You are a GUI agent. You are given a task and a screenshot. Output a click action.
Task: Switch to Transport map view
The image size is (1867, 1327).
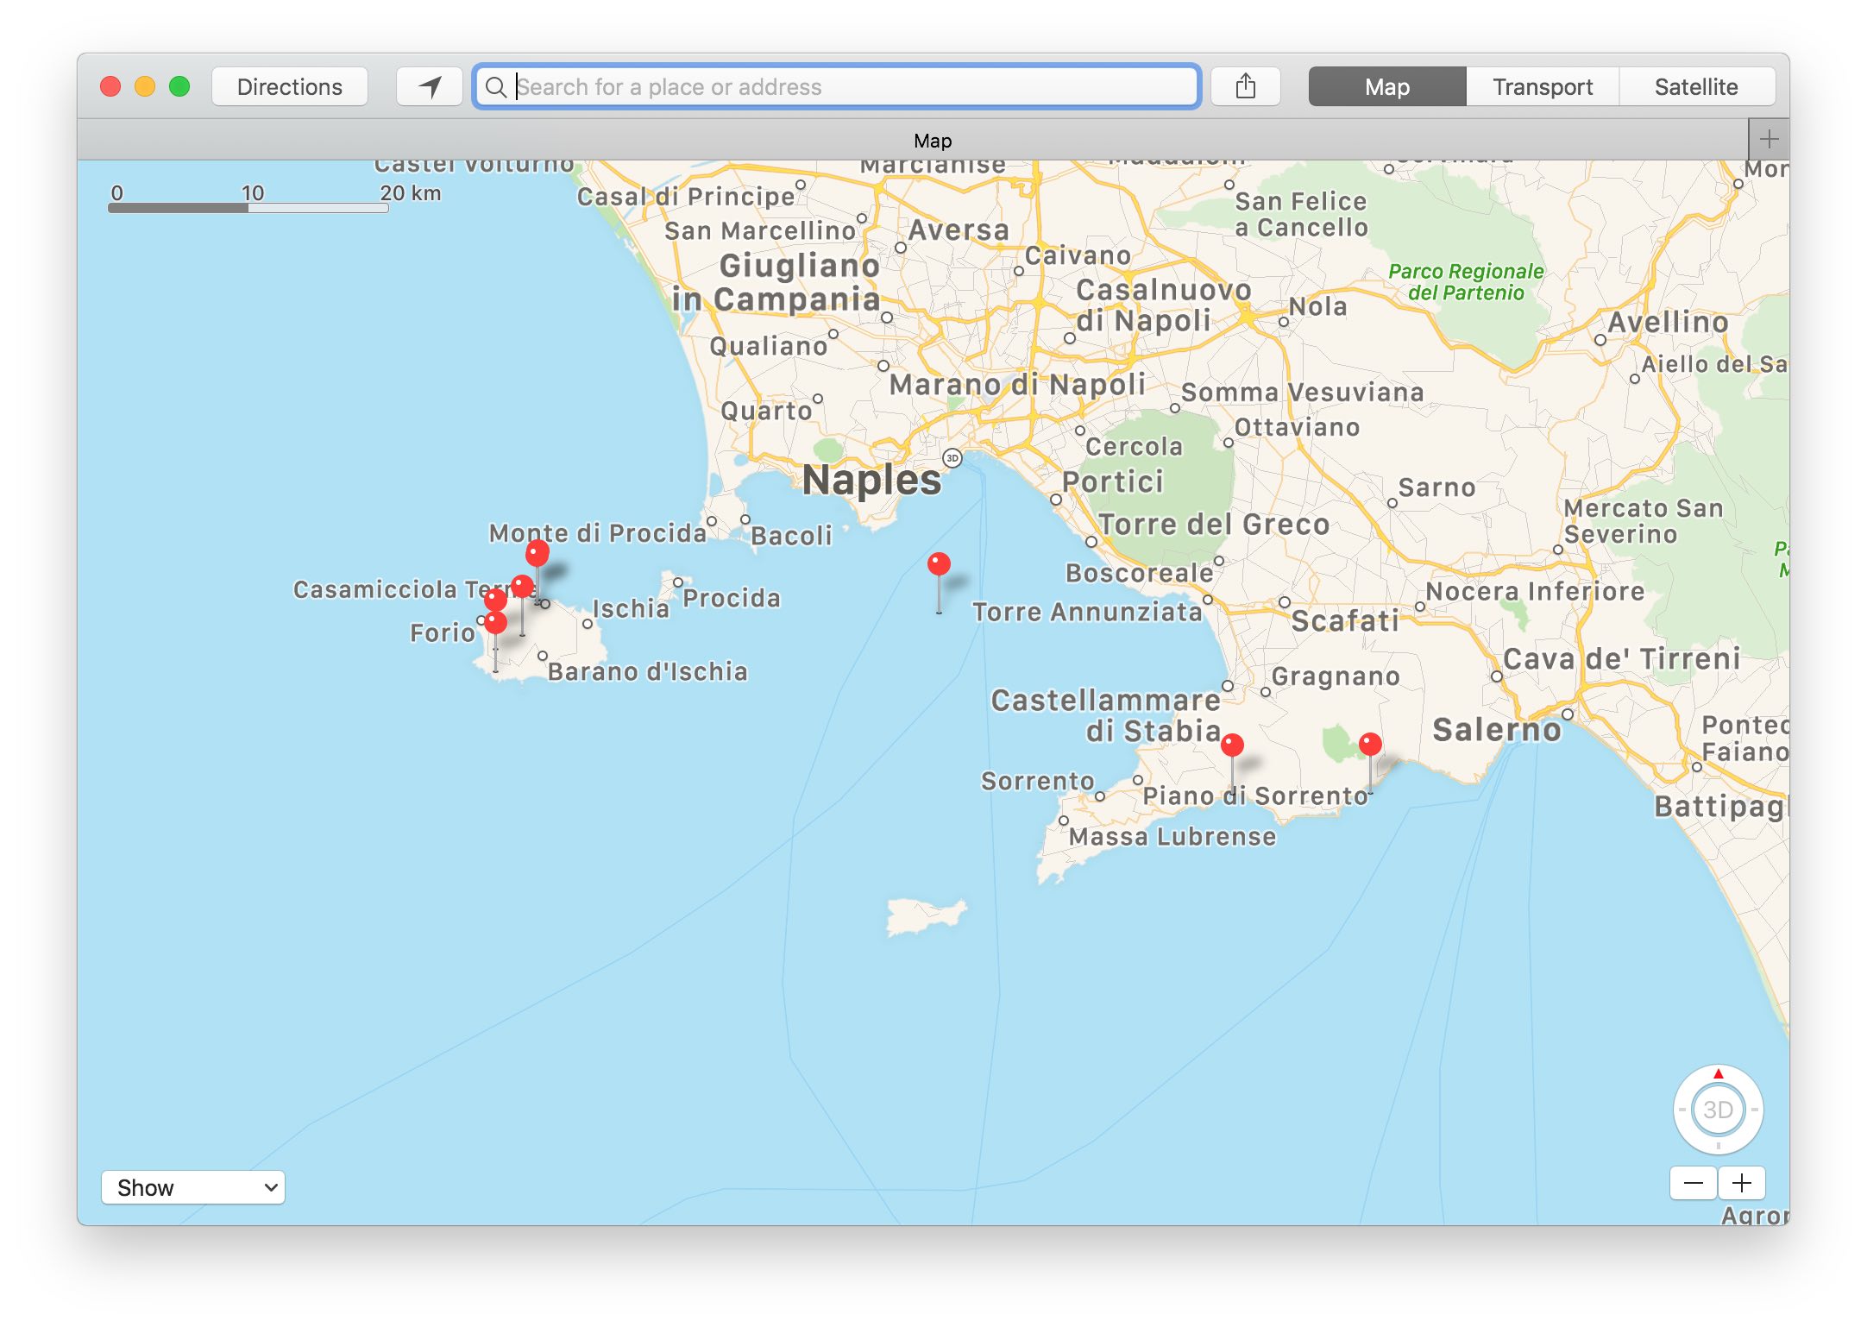[1542, 86]
